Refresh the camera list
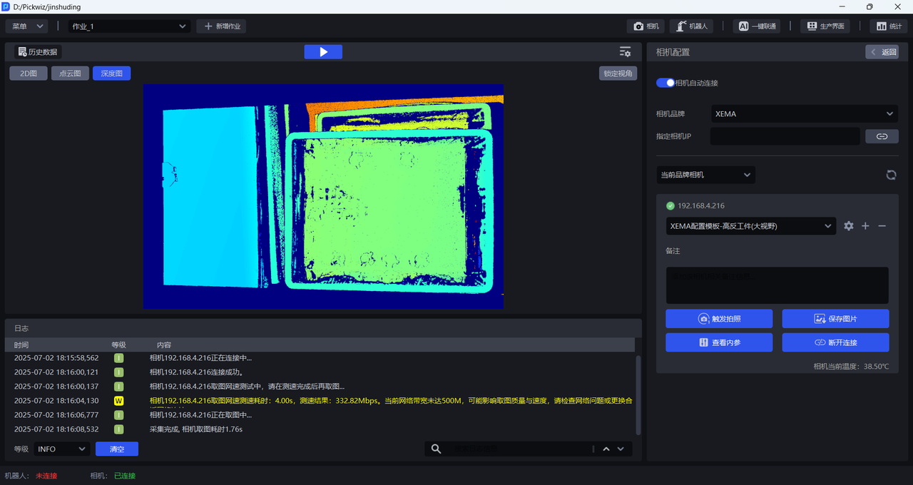 (x=891, y=175)
